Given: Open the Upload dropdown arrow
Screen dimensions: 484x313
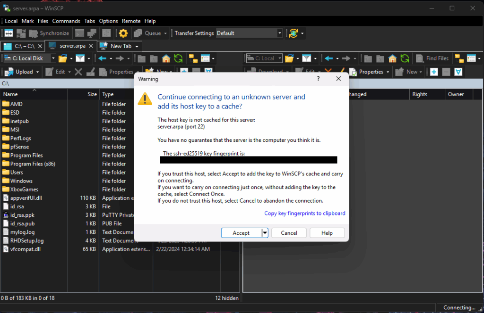Looking at the screenshot, I should click(x=38, y=72).
